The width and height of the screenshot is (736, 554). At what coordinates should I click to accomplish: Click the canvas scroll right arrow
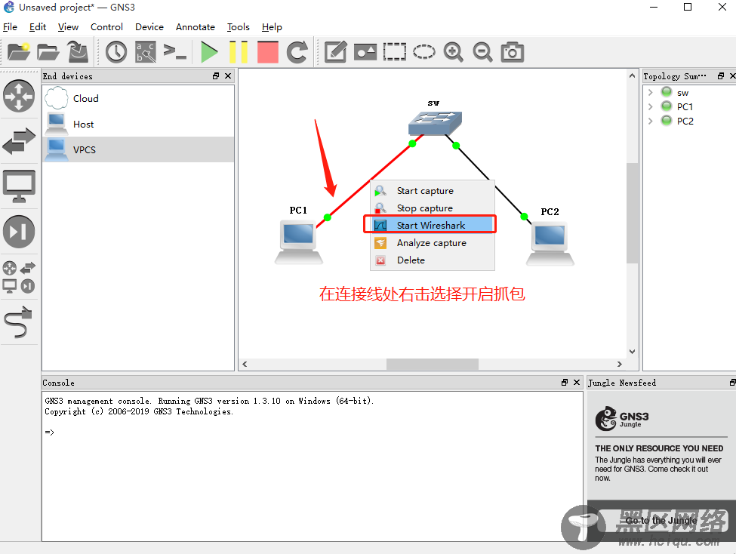point(620,364)
